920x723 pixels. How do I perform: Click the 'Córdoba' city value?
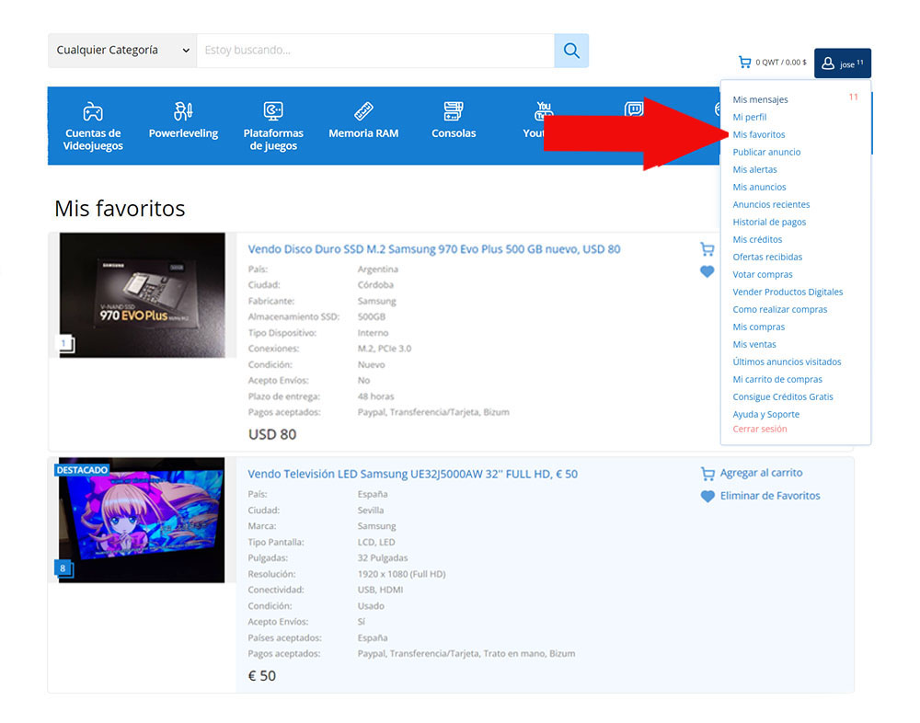pyautogui.click(x=375, y=285)
